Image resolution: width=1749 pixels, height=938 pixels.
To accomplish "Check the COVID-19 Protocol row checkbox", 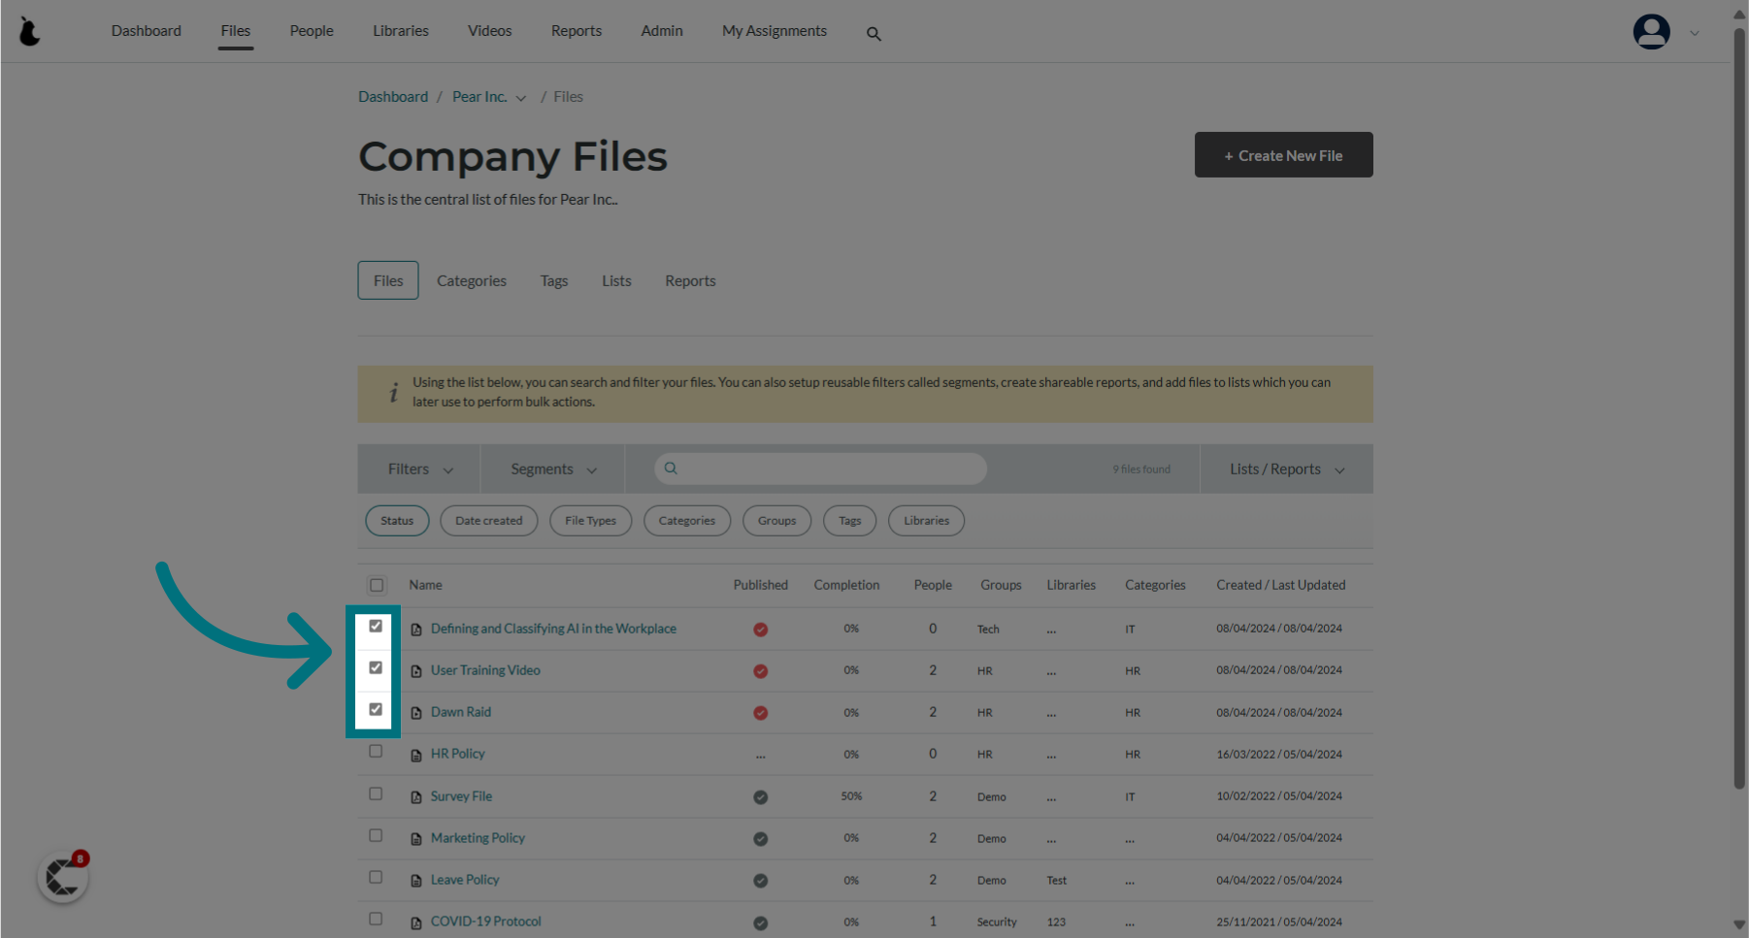I will point(376,919).
